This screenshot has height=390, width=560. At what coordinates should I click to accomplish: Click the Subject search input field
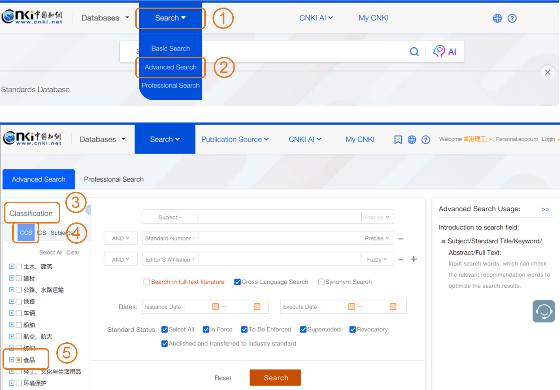pos(279,217)
